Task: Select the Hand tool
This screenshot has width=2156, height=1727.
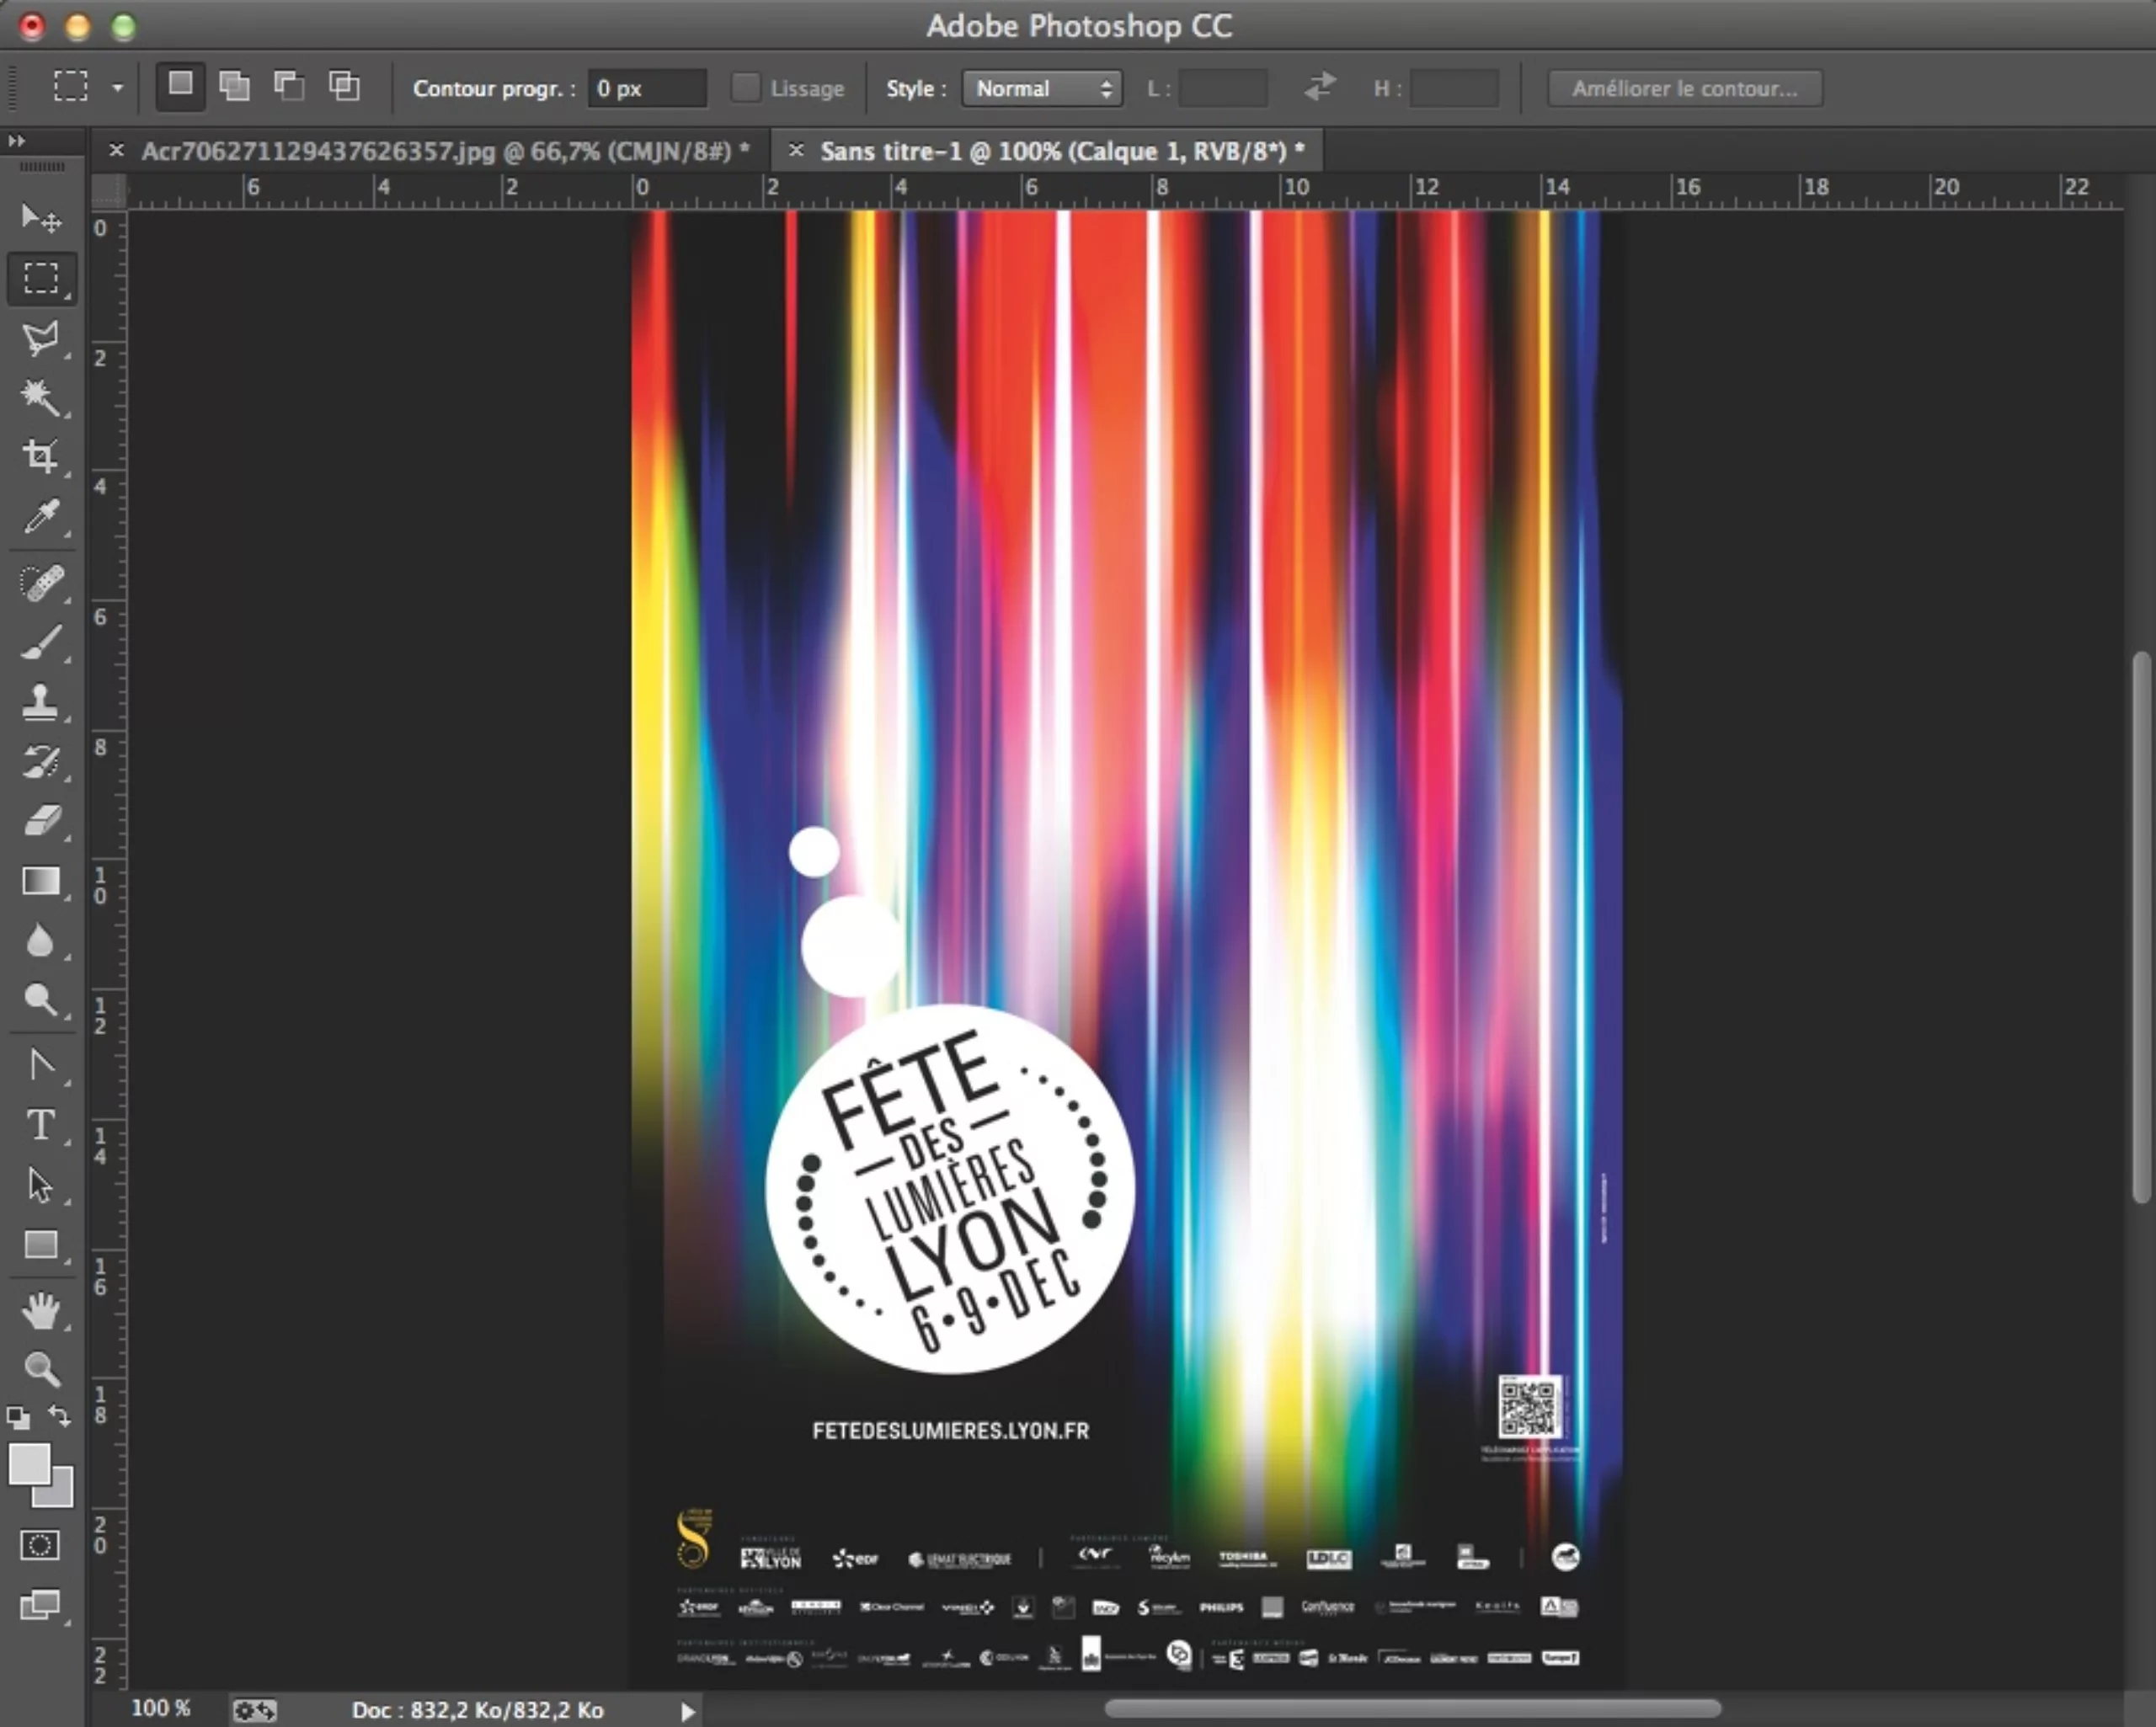Action: click(x=40, y=1310)
